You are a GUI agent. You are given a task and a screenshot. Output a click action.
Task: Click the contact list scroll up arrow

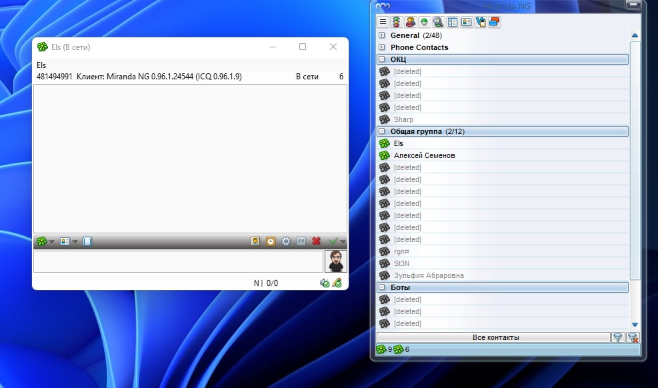coord(635,35)
